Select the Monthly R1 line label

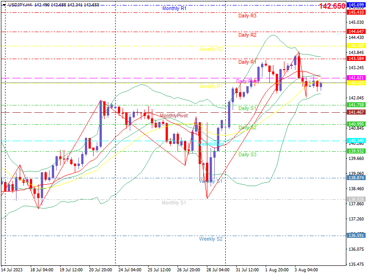point(174,8)
